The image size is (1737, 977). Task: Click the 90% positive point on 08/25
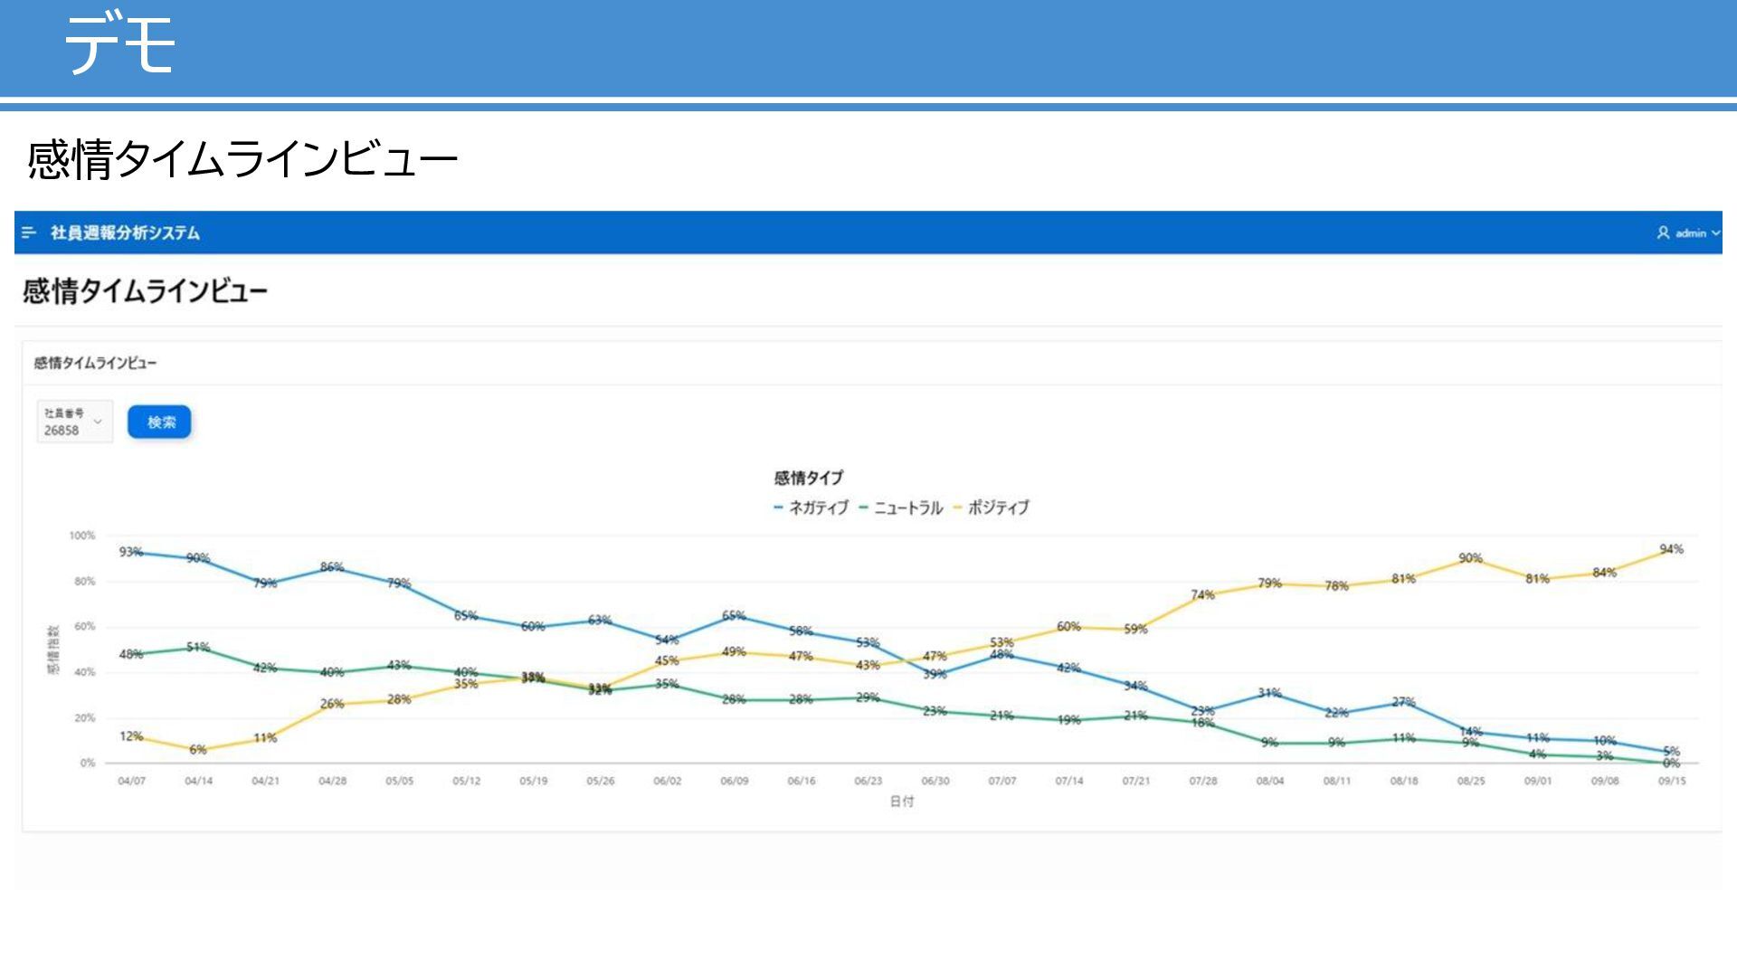(1471, 559)
